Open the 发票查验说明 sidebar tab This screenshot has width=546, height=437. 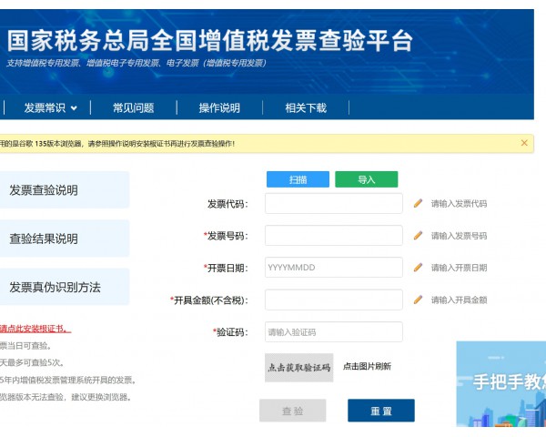65,190
